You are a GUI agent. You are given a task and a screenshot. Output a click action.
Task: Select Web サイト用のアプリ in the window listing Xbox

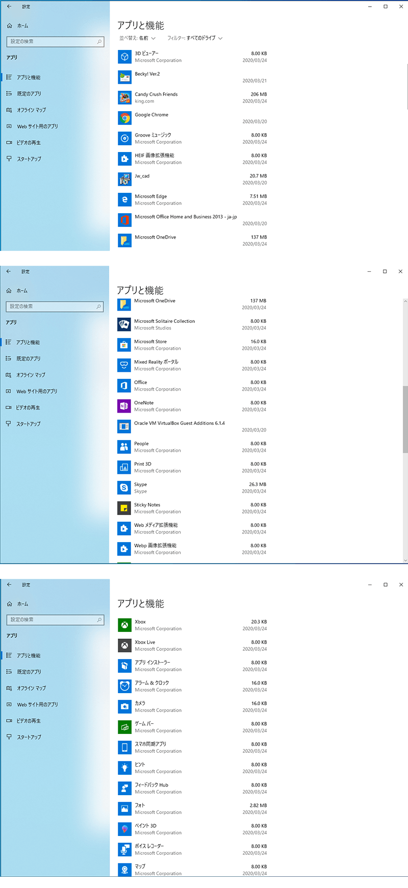tap(37, 704)
